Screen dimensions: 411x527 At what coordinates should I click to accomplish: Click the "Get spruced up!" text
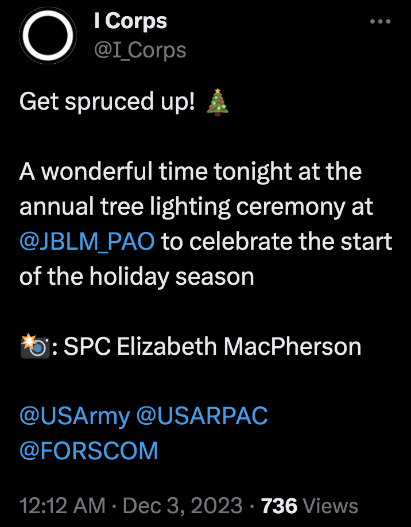[107, 102]
